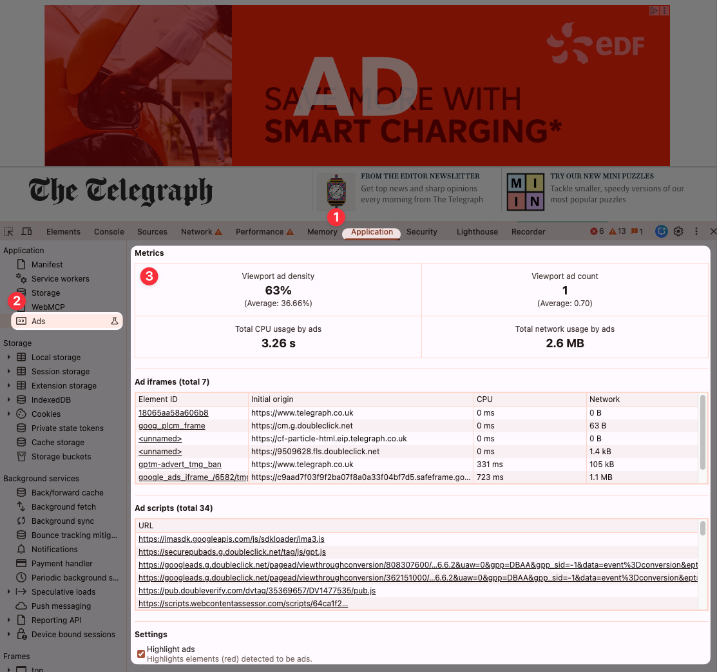Click the Ad iframes table vertical scrollbar
717x672 pixels.
click(x=702, y=432)
